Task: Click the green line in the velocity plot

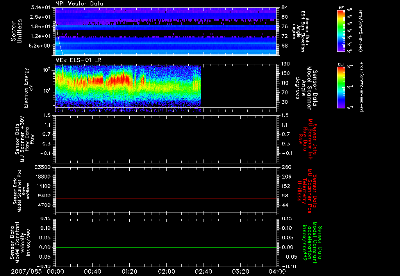Action: click(x=166, y=247)
